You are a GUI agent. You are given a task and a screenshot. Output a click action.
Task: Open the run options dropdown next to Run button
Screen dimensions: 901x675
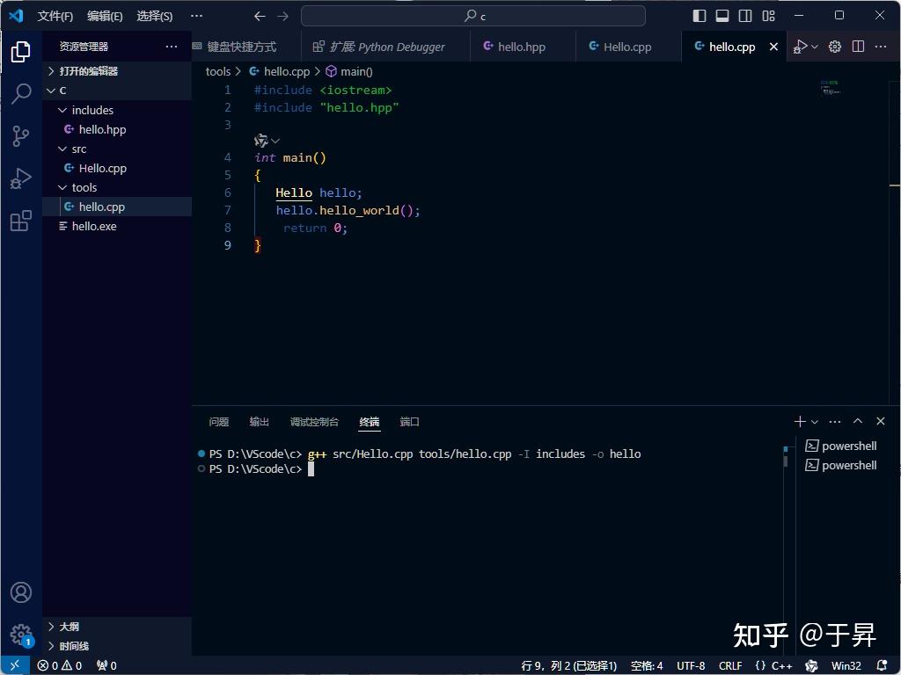[814, 47]
